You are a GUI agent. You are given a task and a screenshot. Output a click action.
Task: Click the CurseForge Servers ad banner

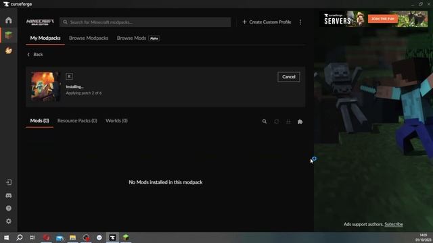(x=373, y=19)
